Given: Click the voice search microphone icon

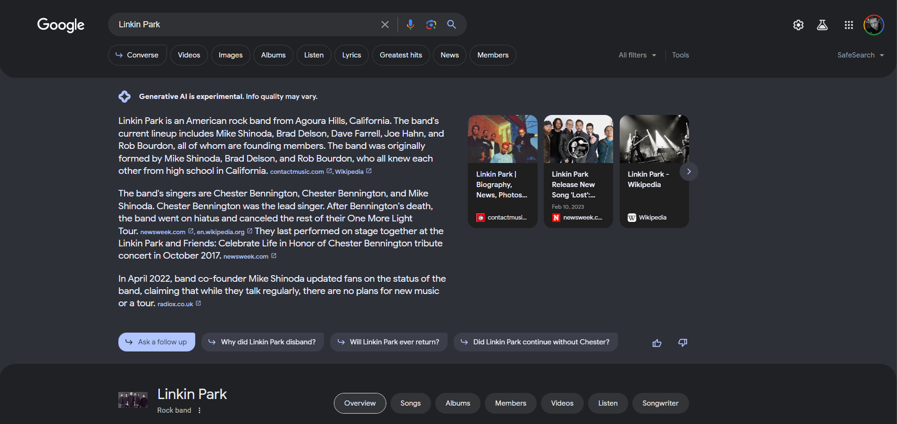Looking at the screenshot, I should tap(410, 24).
